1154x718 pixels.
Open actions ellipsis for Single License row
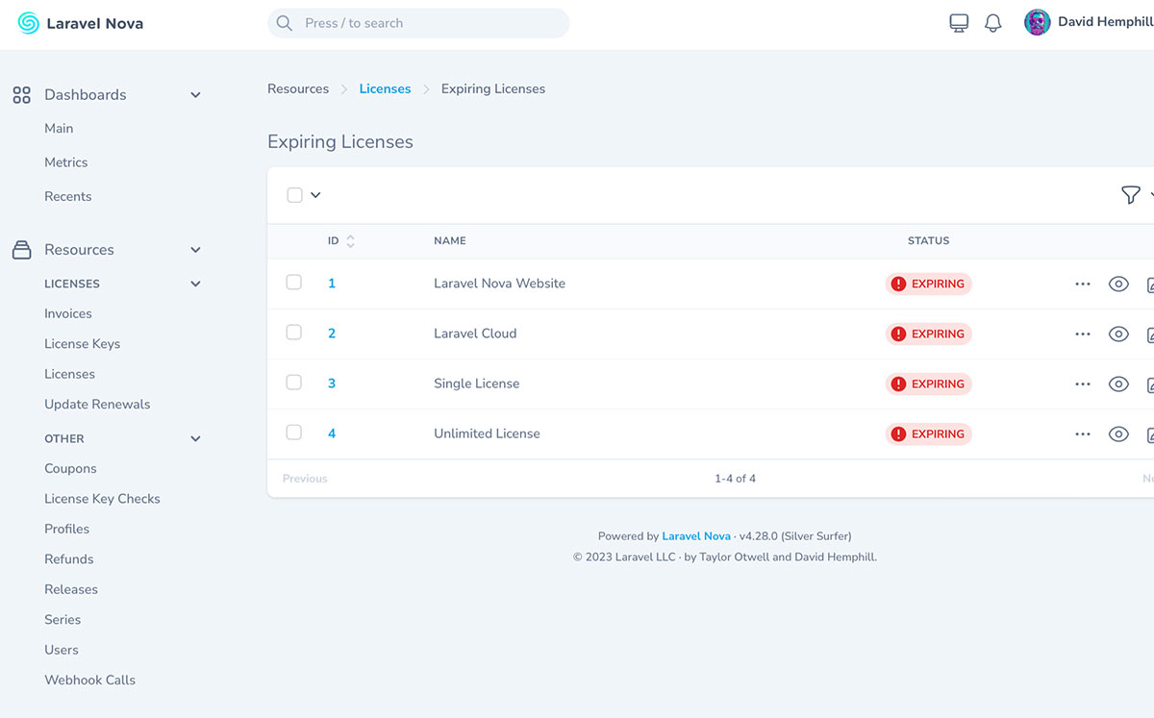1083,384
